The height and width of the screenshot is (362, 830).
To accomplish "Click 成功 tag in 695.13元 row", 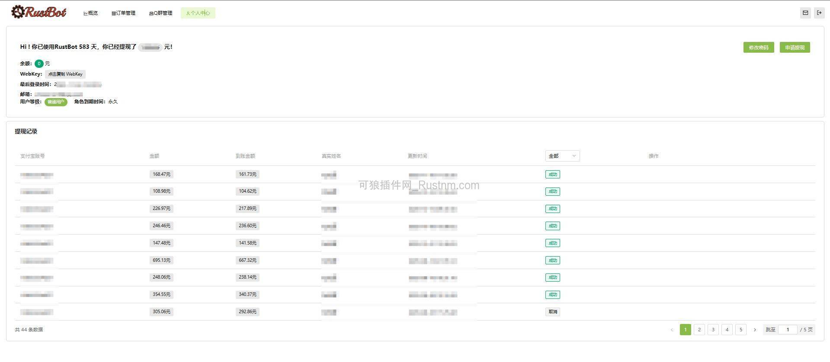I will [x=553, y=260].
